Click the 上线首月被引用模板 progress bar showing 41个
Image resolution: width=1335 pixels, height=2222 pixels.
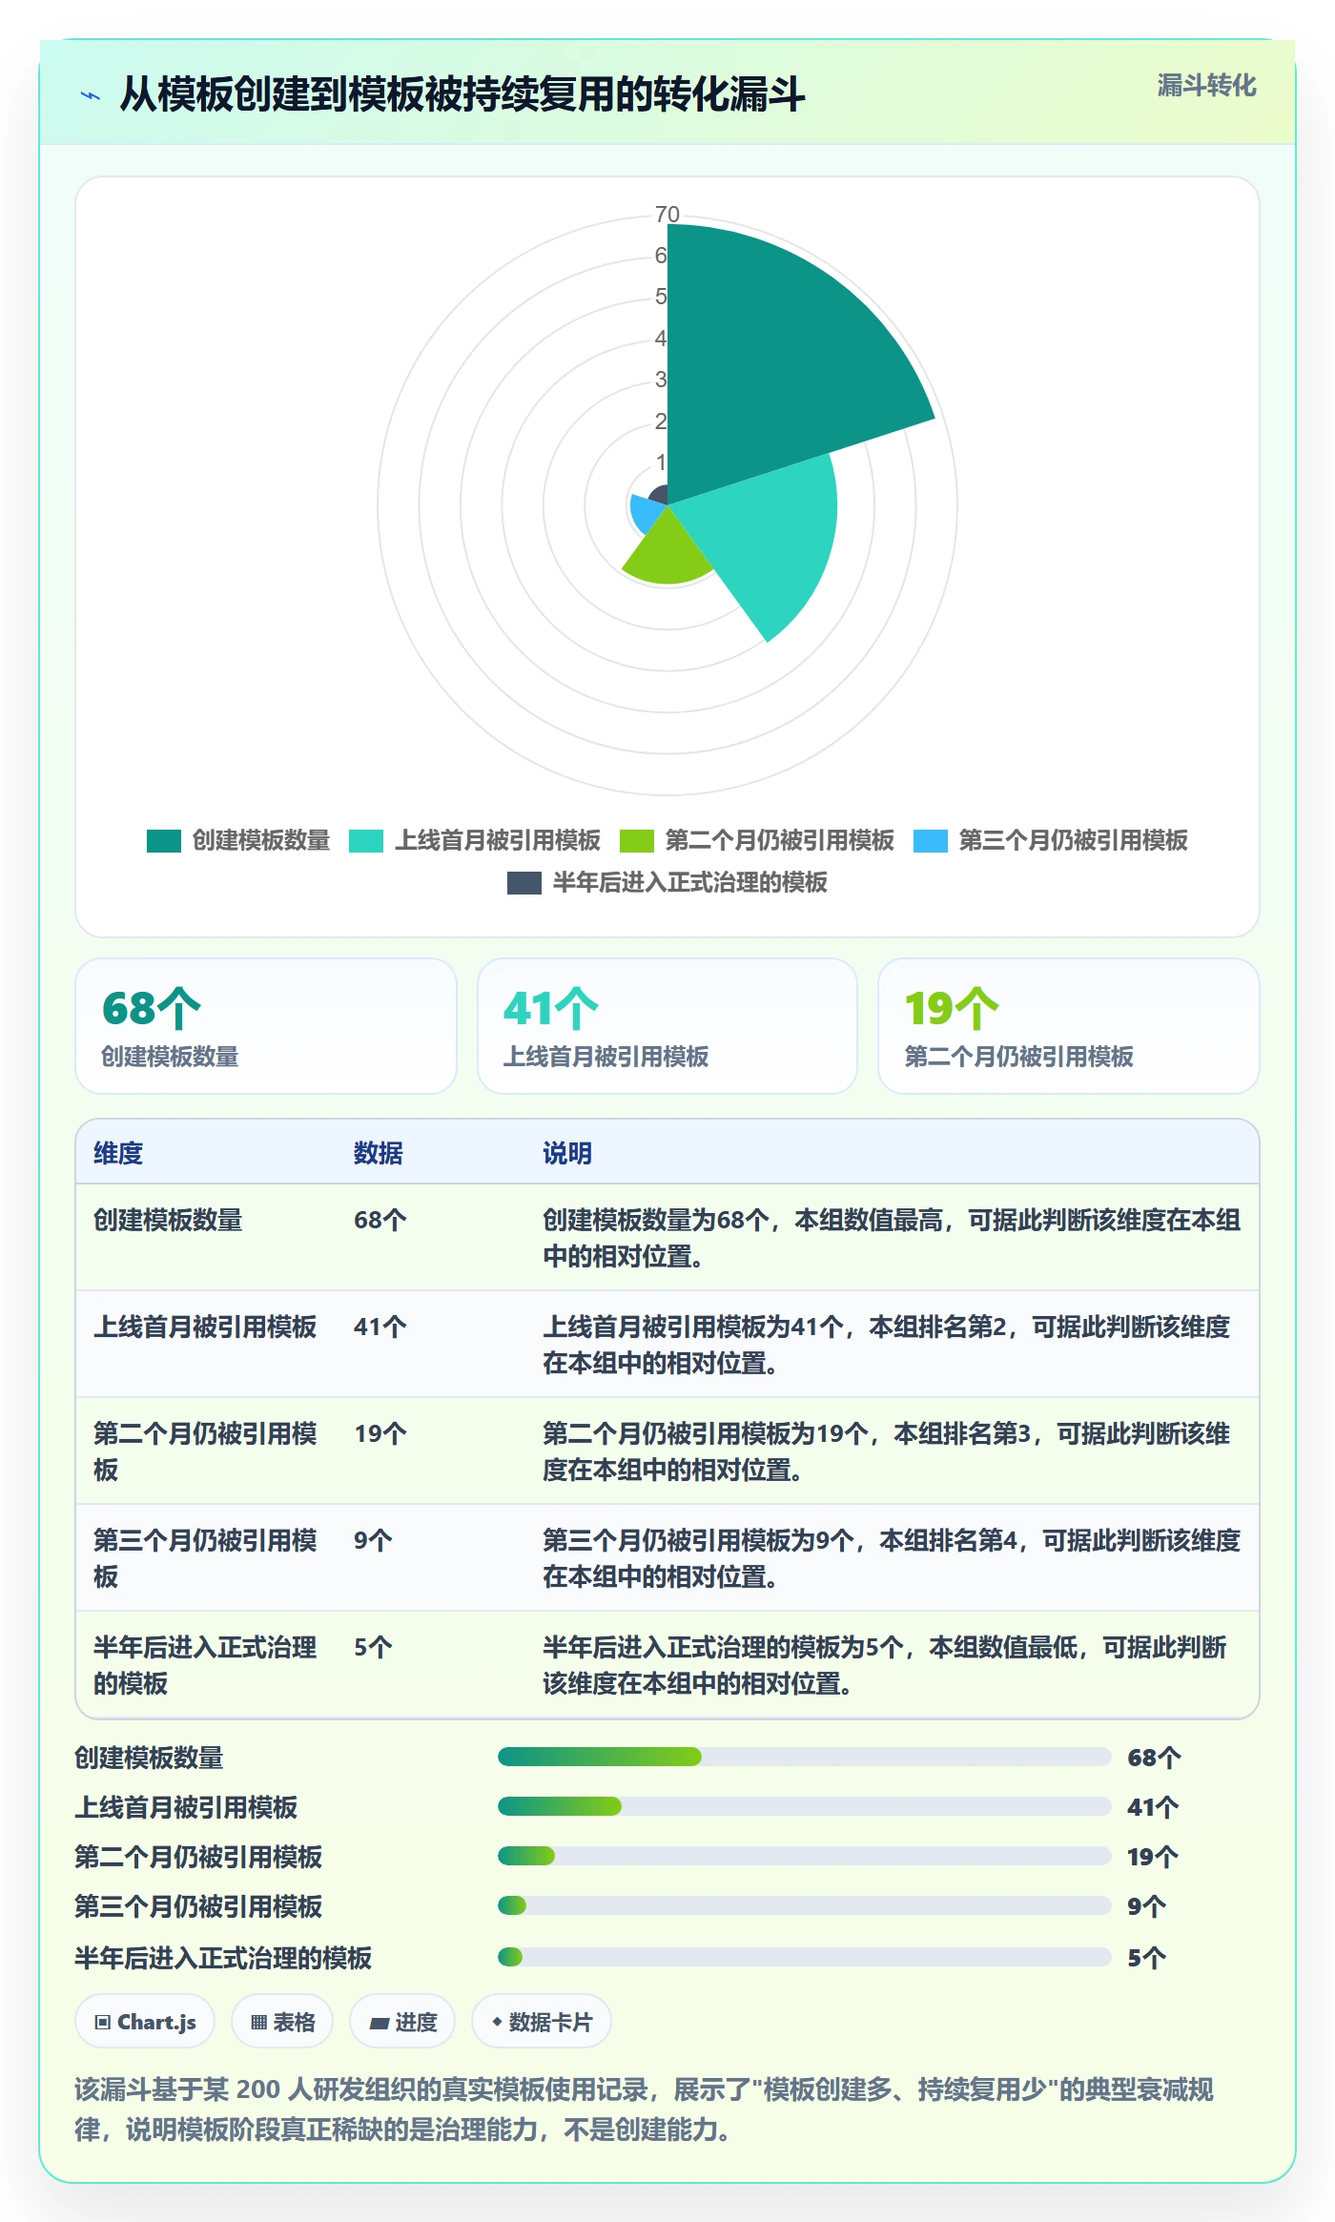point(805,1806)
